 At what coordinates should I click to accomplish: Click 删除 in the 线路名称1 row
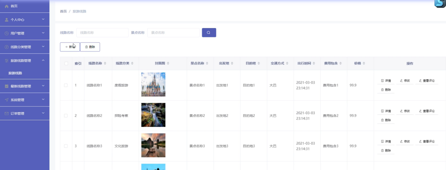click(x=386, y=90)
